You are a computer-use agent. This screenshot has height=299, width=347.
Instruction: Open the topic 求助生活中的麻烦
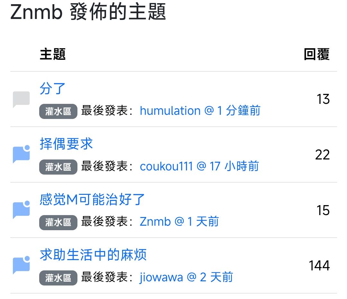click(x=93, y=255)
